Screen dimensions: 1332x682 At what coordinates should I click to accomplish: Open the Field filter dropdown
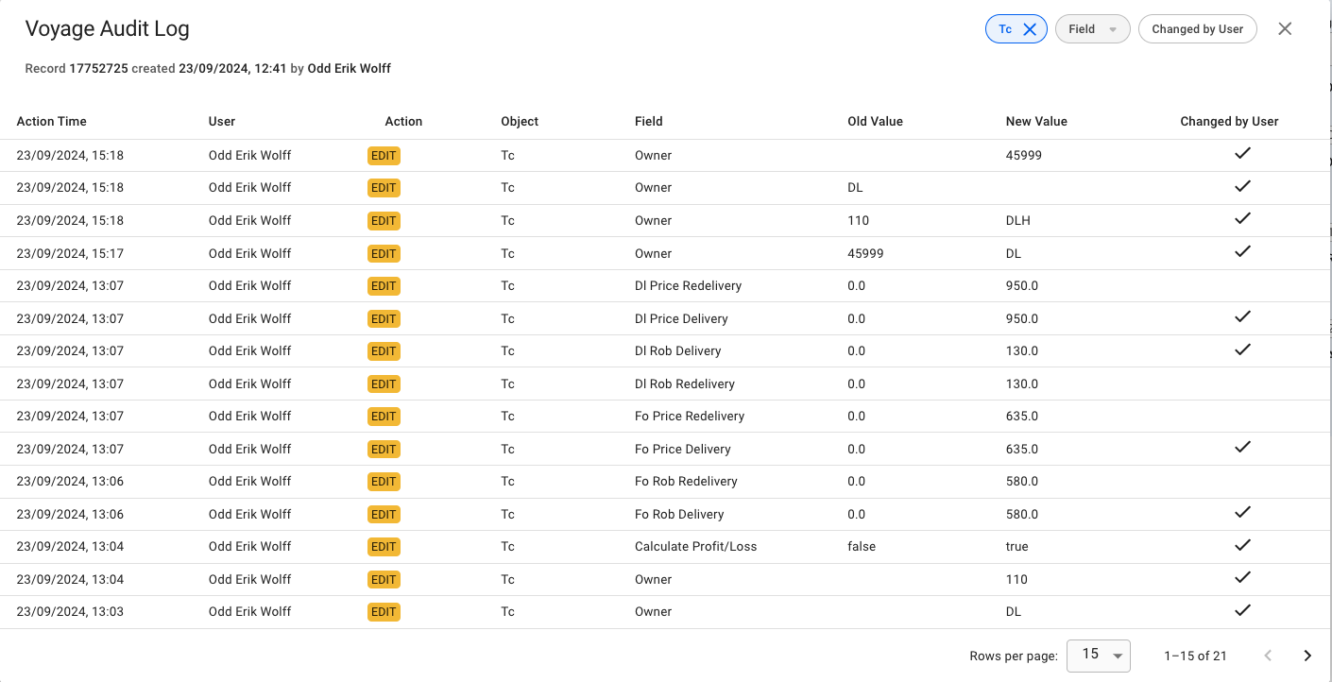pyautogui.click(x=1092, y=29)
